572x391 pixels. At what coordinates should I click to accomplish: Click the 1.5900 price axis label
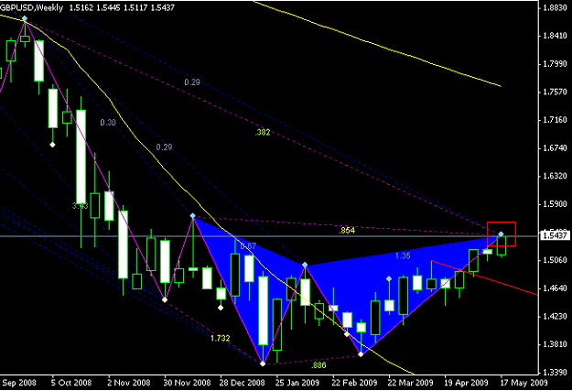555,204
